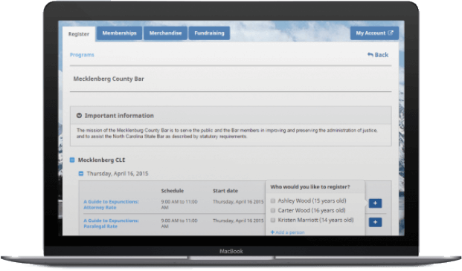Click the Mecklenberg County Bar heading
Viewport: 462px width, 271px height.
tap(109, 79)
